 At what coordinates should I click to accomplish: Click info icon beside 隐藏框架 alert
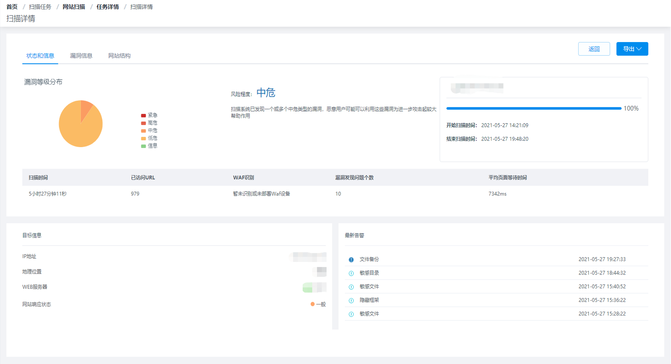pos(351,301)
